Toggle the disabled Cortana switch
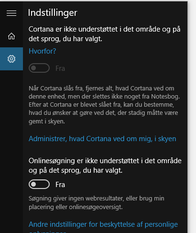196x233 pixels. (x=39, y=68)
